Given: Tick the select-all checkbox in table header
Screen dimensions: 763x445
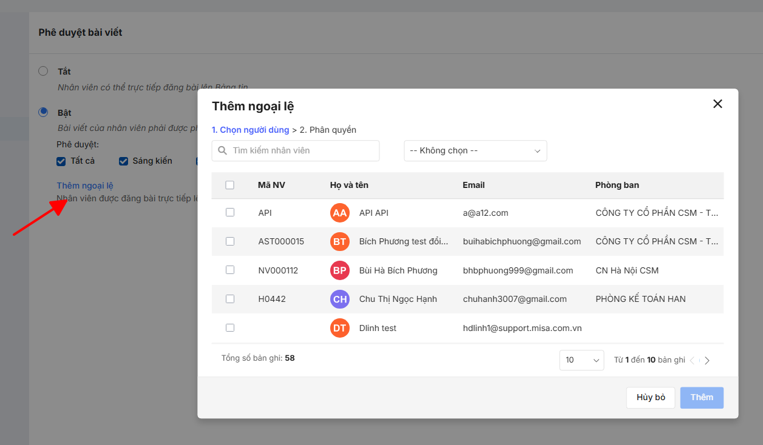Looking at the screenshot, I should 230,186.
